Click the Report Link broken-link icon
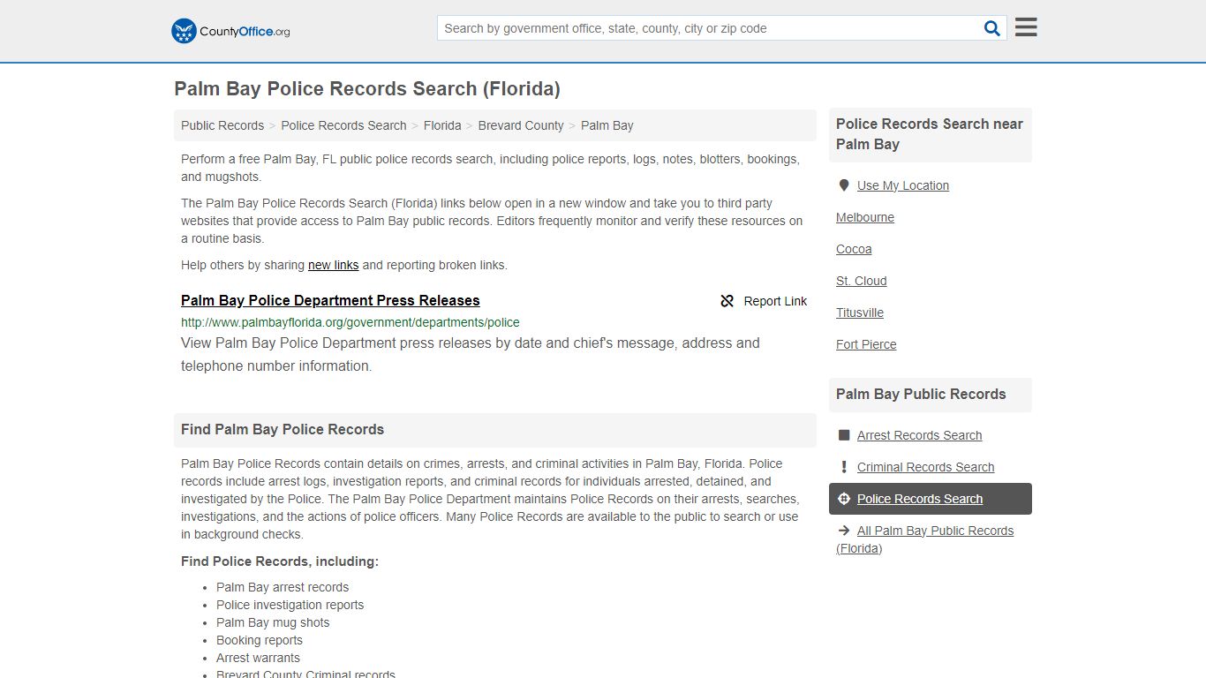1206x678 pixels. click(x=727, y=301)
